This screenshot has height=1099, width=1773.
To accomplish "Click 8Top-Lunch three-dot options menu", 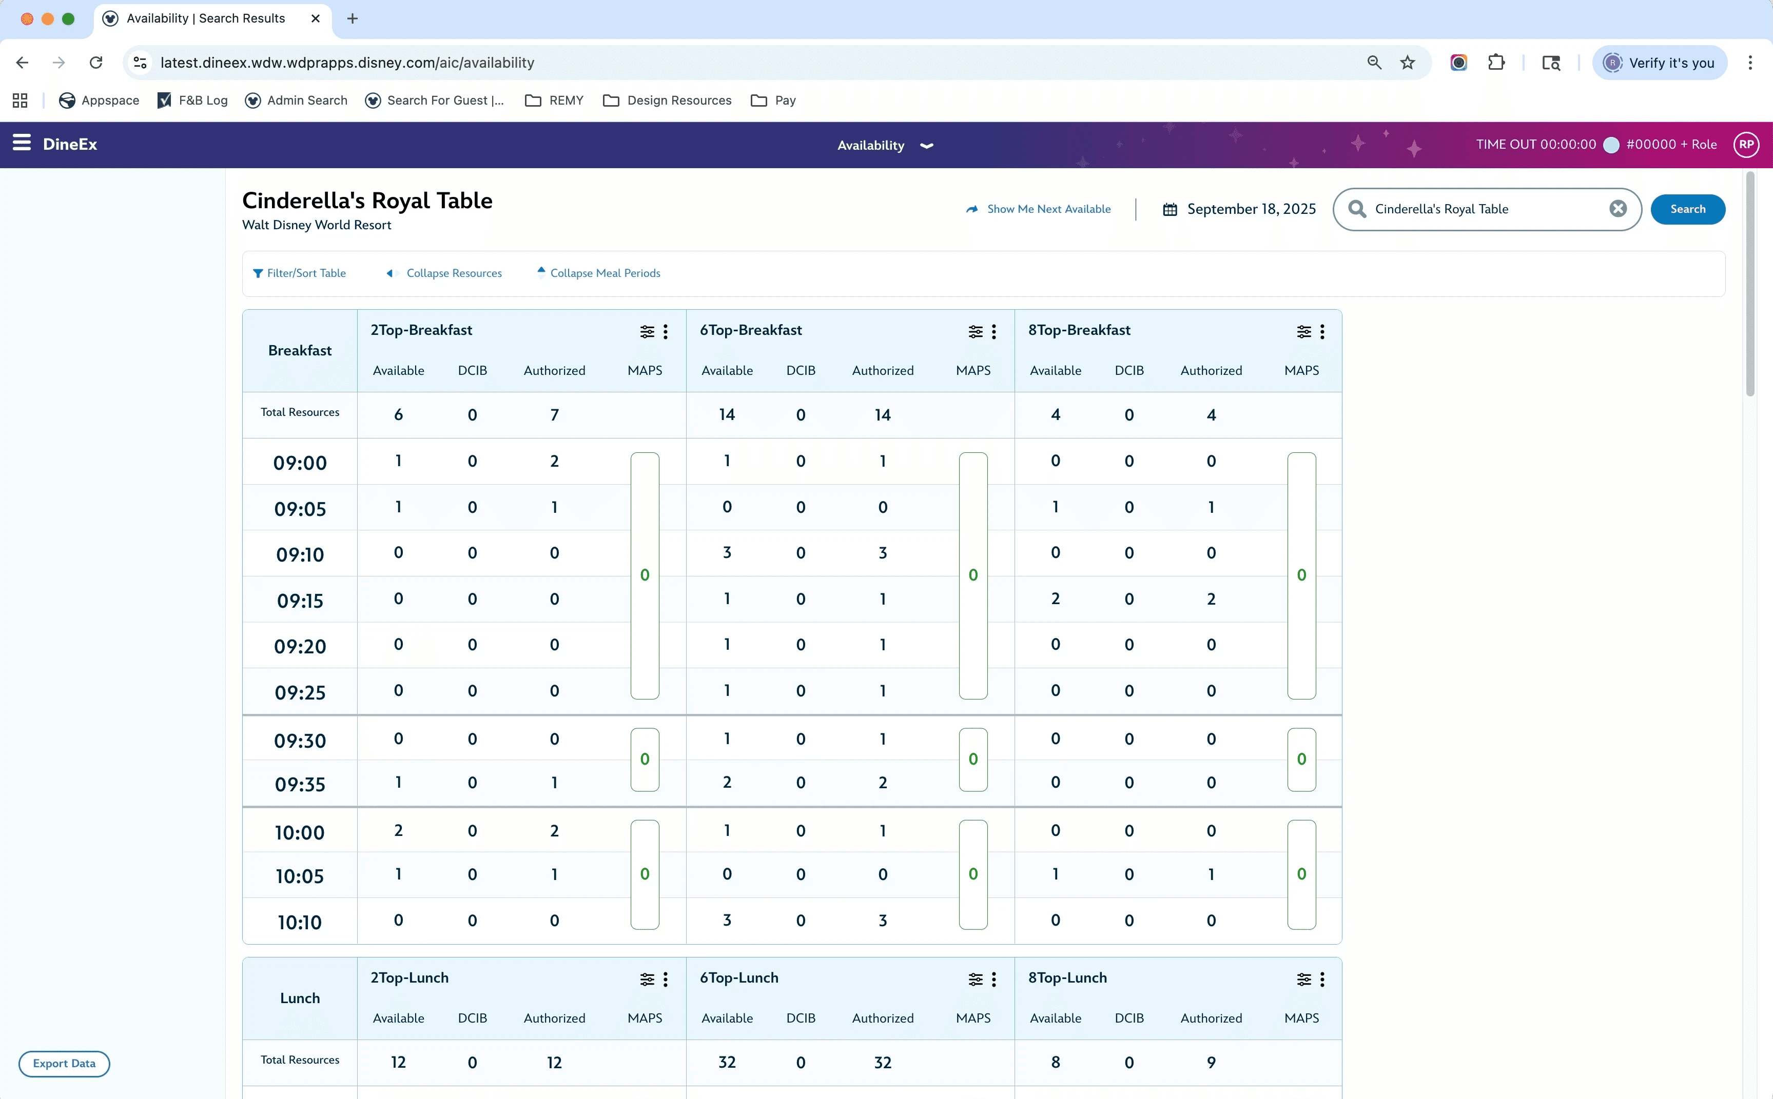I will 1322,979.
